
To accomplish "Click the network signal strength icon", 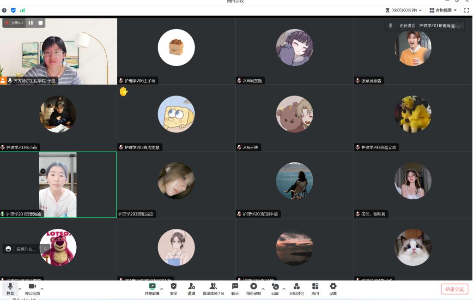I will pyautogui.click(x=22, y=10).
